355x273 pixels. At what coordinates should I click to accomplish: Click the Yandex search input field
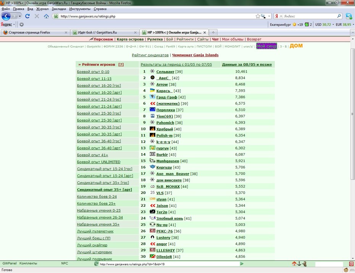pos(310,16)
